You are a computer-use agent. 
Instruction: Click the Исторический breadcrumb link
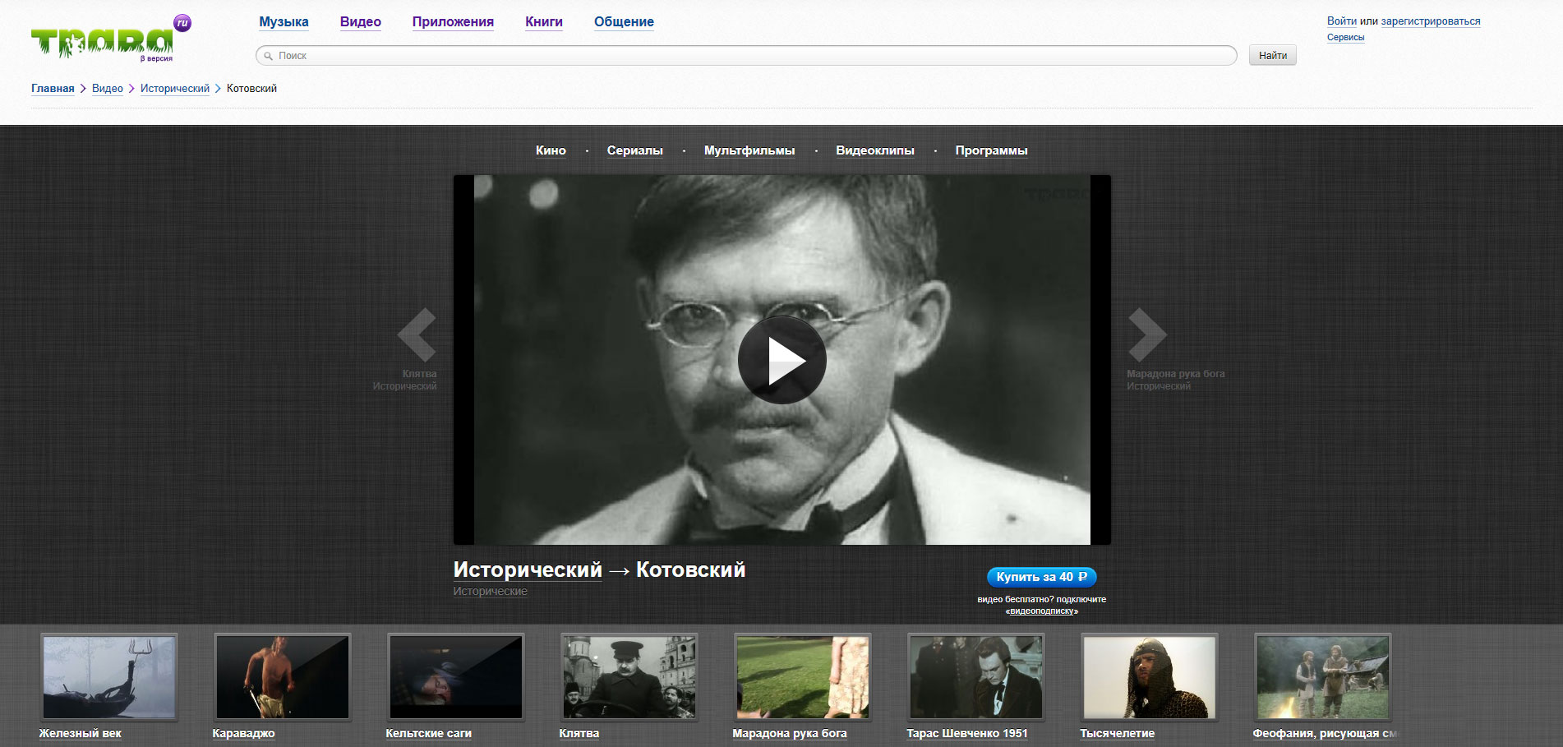pyautogui.click(x=174, y=89)
